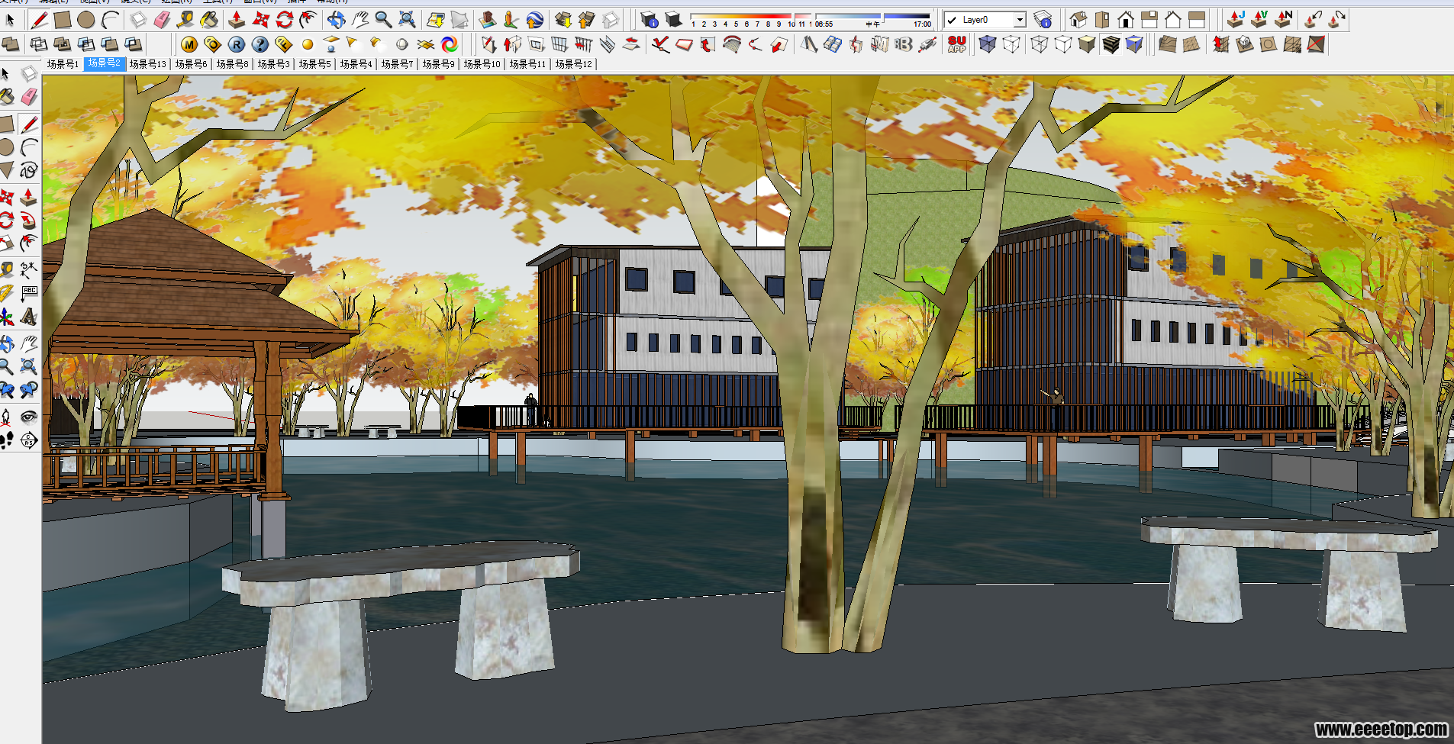Switch to Top view
This screenshot has width=1454, height=744.
1102,19
